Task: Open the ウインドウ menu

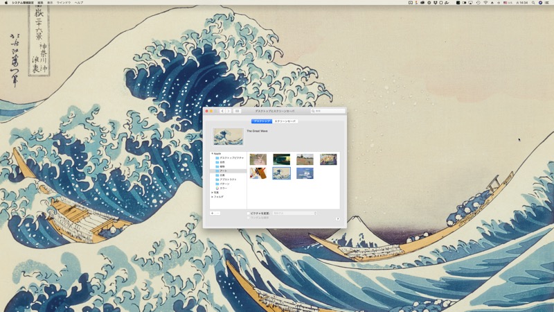Action: 64,3
